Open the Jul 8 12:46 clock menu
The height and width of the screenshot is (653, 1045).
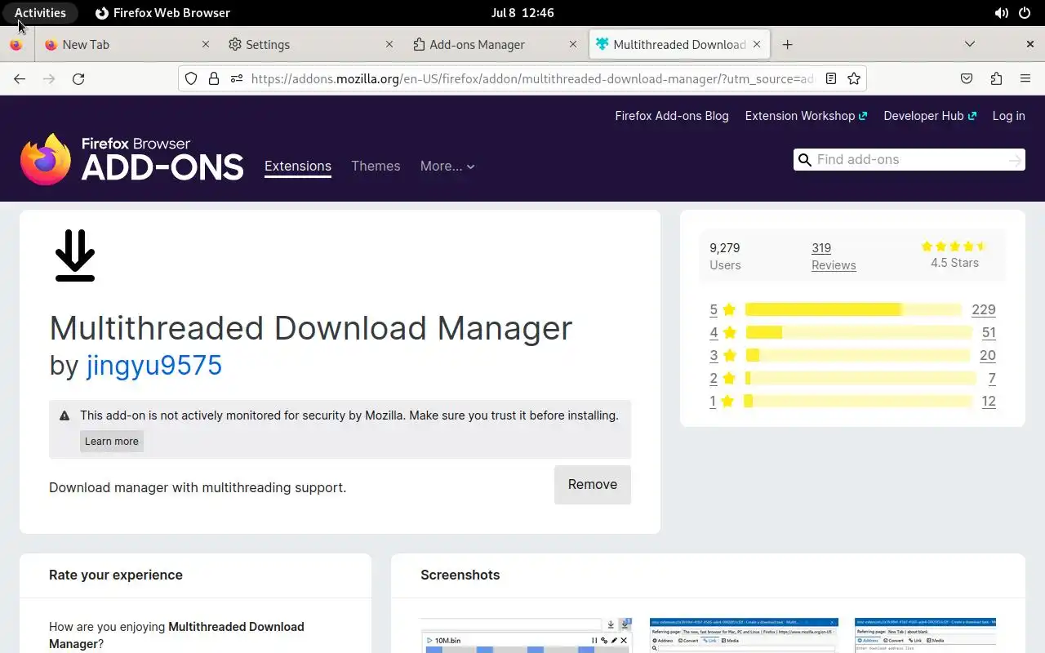(522, 13)
